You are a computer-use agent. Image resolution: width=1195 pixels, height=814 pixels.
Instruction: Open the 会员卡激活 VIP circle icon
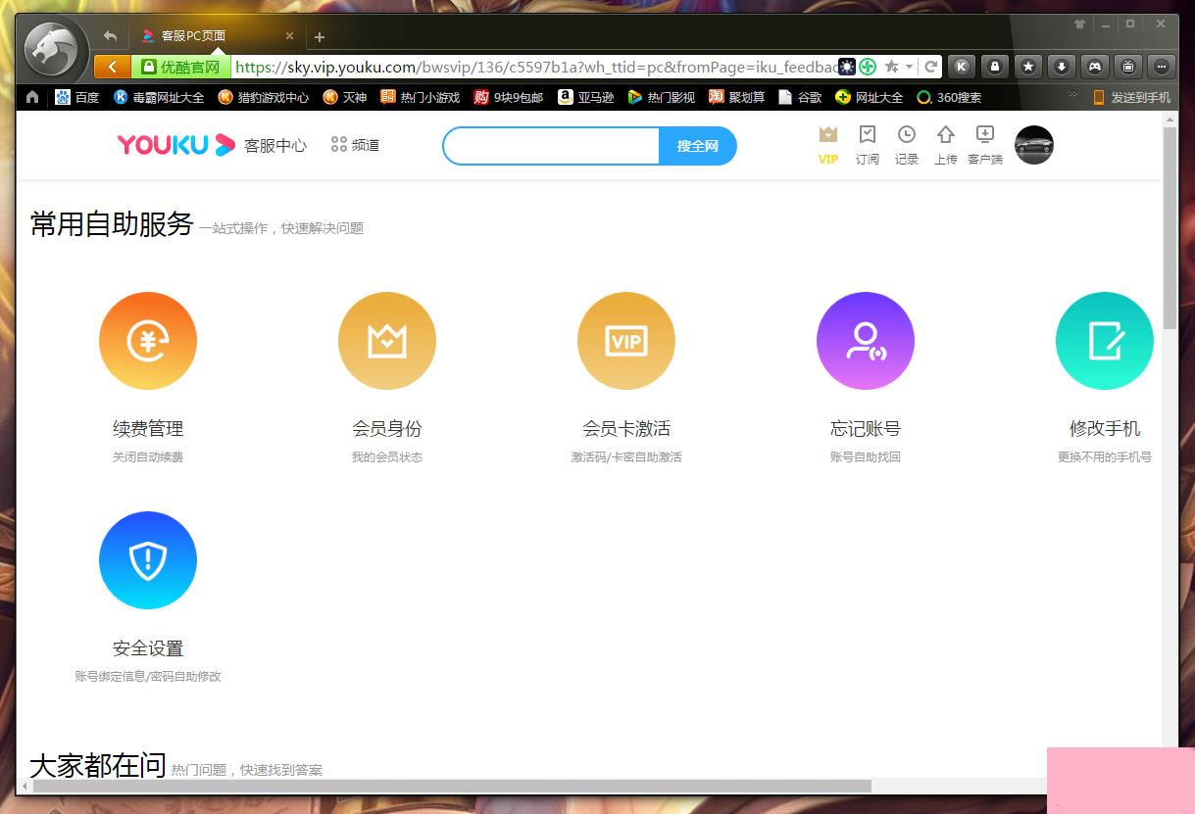(x=626, y=341)
